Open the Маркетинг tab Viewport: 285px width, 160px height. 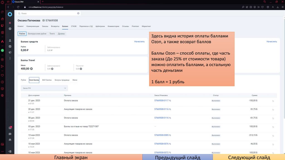click(x=146, y=26)
